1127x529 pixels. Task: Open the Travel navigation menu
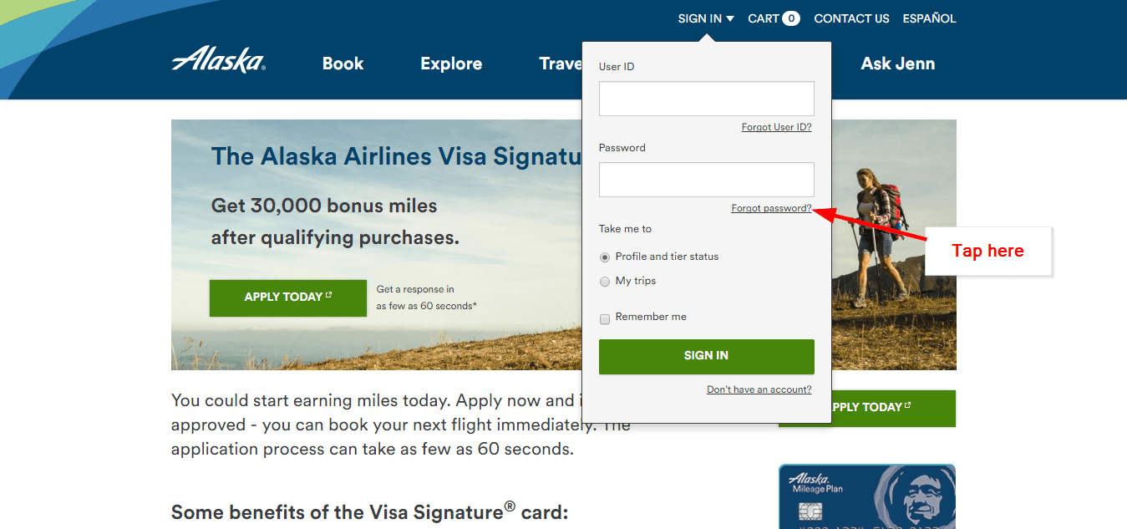click(561, 63)
